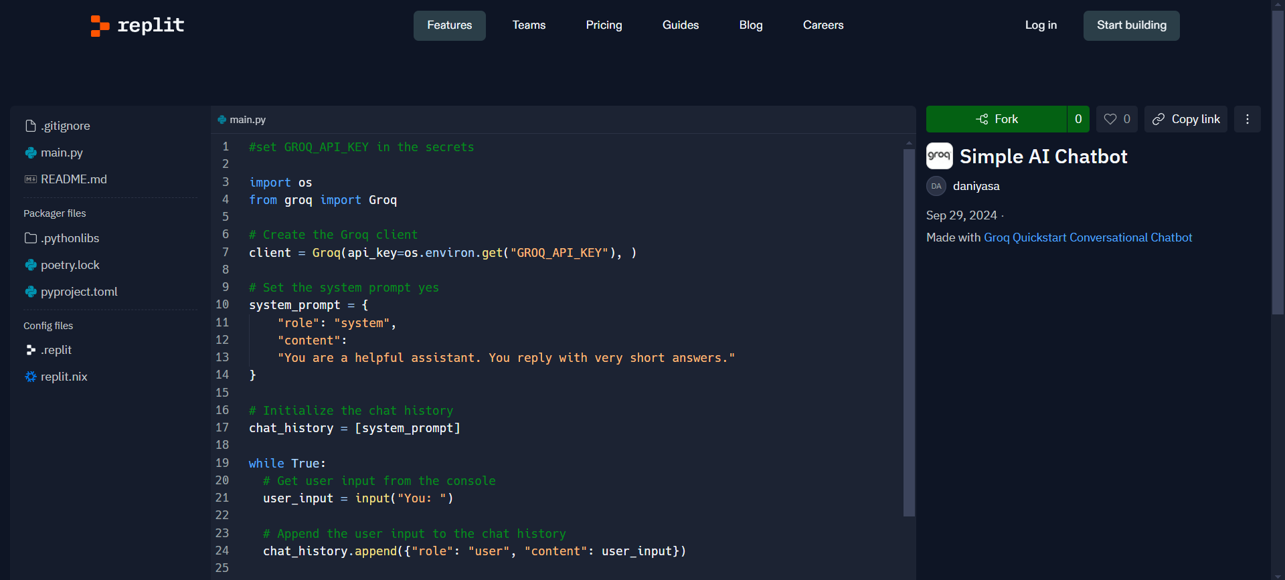Click the page vertical scrollbar thumb
1285x580 pixels.
coord(1278,161)
